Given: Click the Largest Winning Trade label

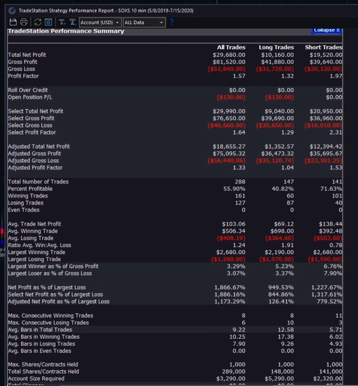Looking at the screenshot, I should tap(37, 252).
